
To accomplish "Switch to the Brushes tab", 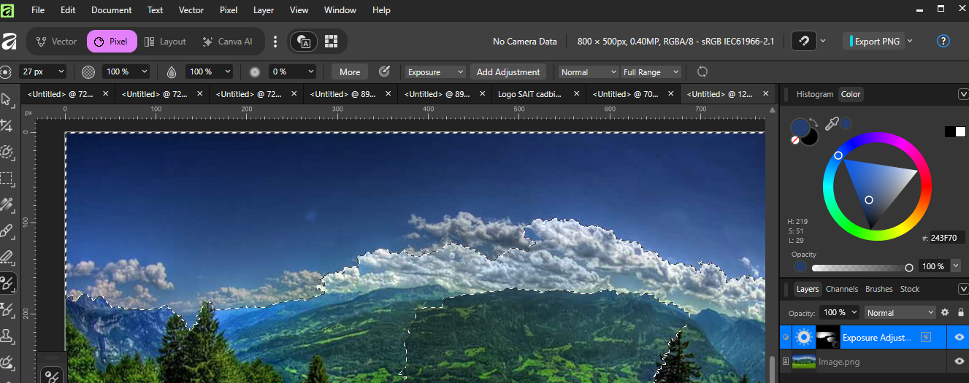I will 879,289.
